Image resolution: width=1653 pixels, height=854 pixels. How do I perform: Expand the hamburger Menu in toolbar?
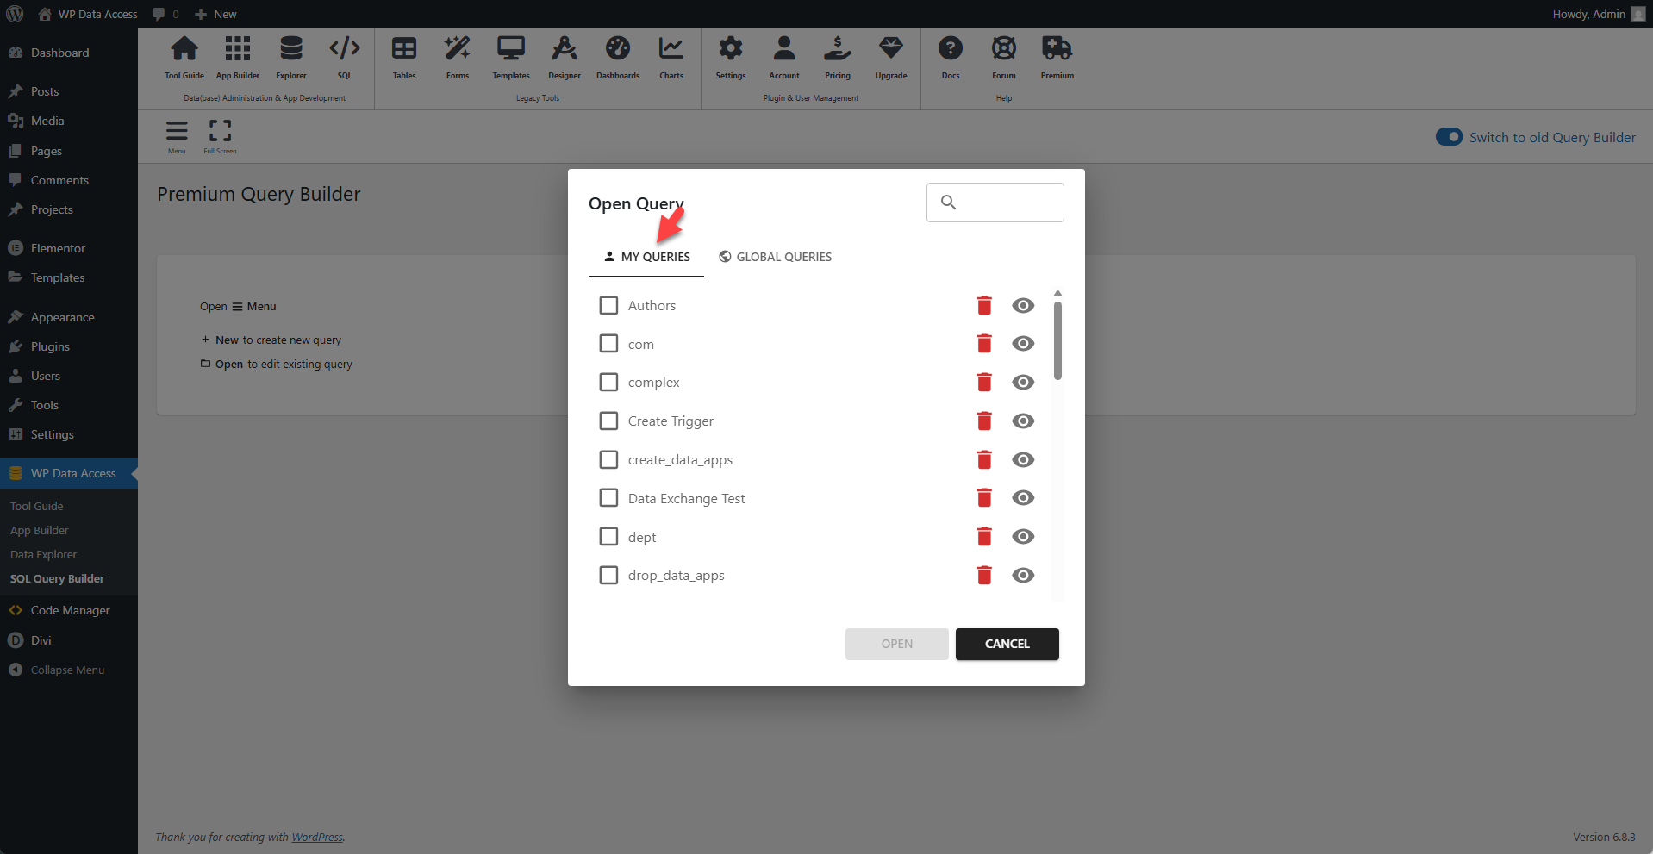177,136
